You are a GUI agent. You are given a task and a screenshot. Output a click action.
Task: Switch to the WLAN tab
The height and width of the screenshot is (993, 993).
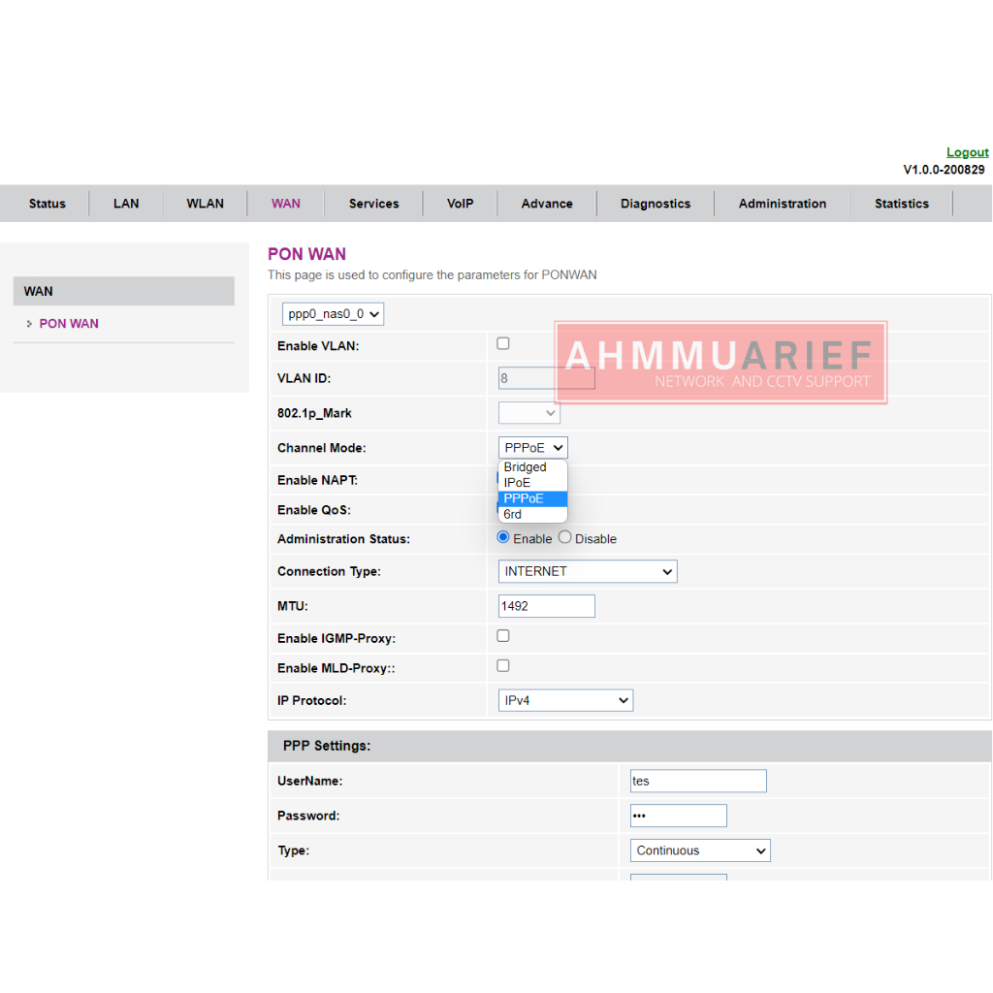(x=205, y=204)
